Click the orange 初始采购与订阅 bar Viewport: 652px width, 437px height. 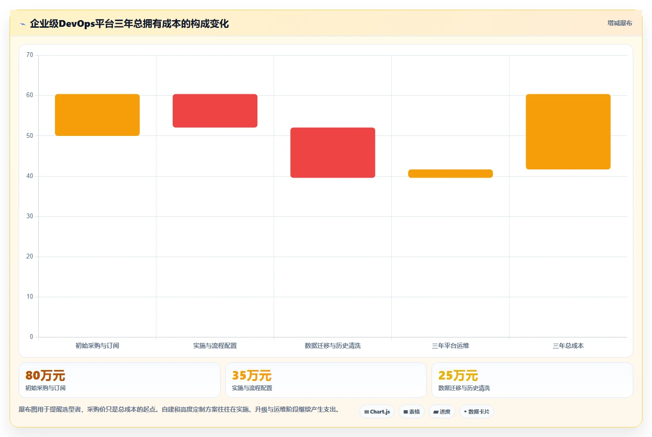[97, 115]
